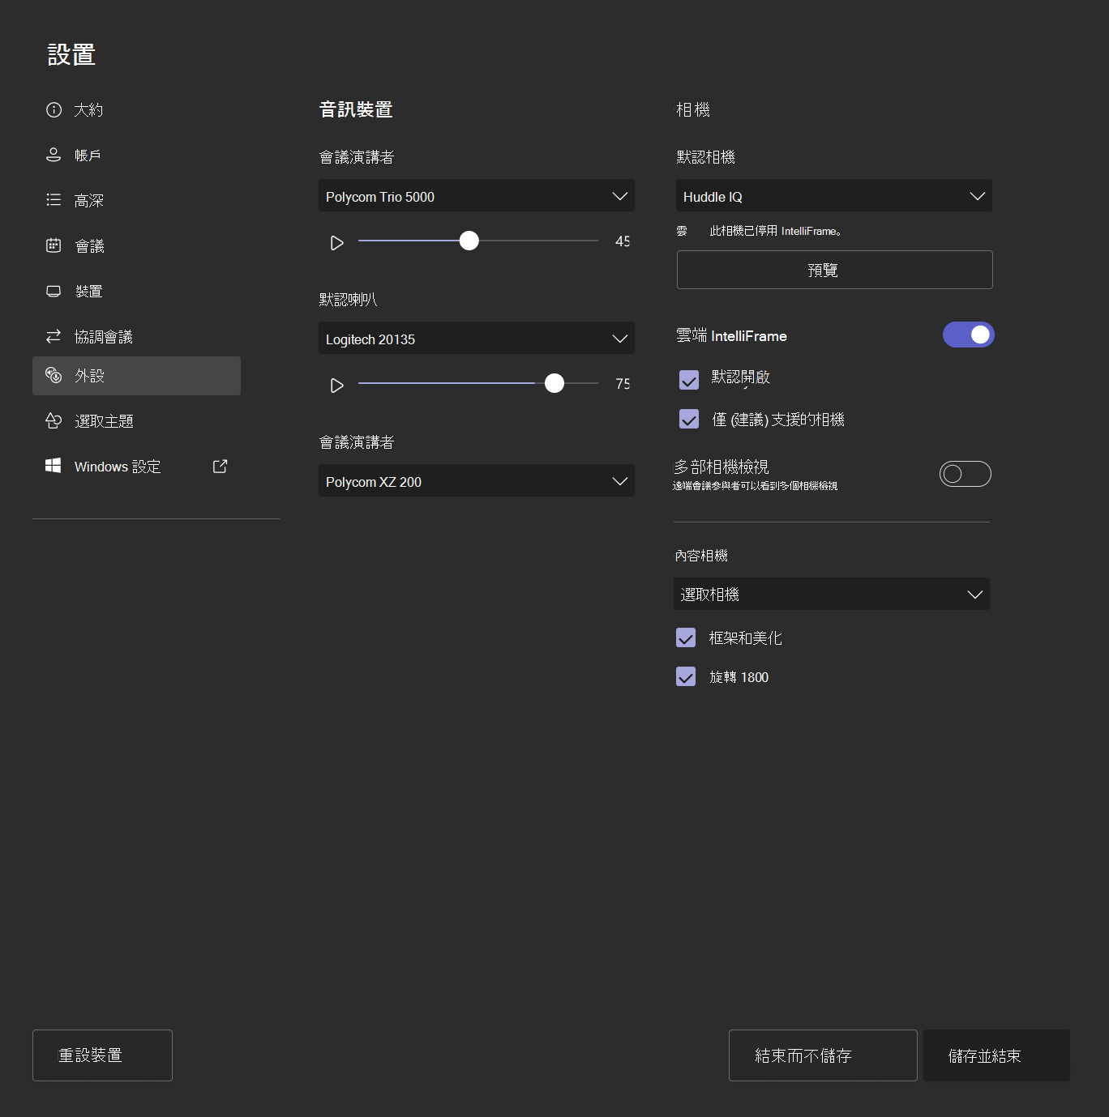
Task: Open 協調會議 settings section
Action: pos(136,337)
